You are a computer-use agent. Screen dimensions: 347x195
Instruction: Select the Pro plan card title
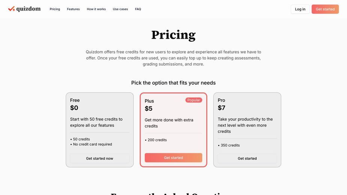221,100
